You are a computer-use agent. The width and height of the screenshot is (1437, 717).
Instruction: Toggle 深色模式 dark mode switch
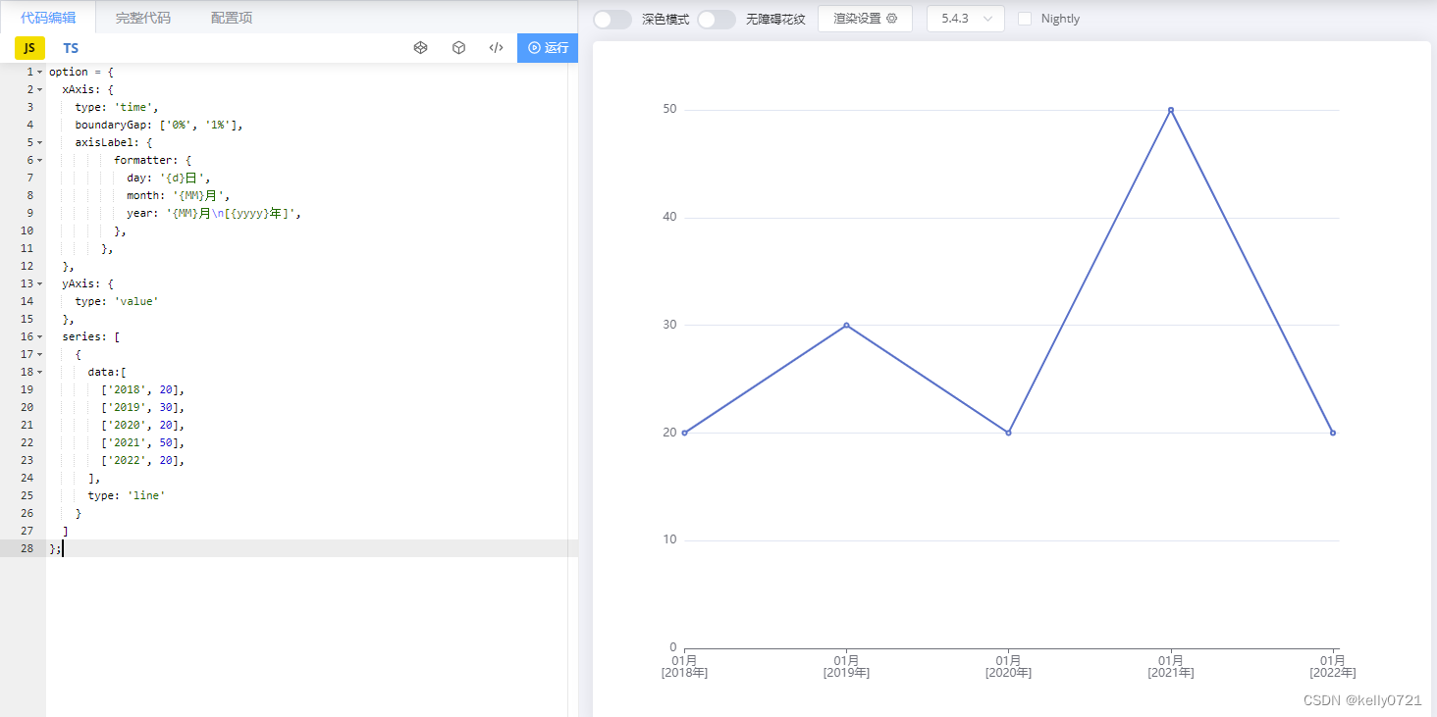click(x=612, y=20)
